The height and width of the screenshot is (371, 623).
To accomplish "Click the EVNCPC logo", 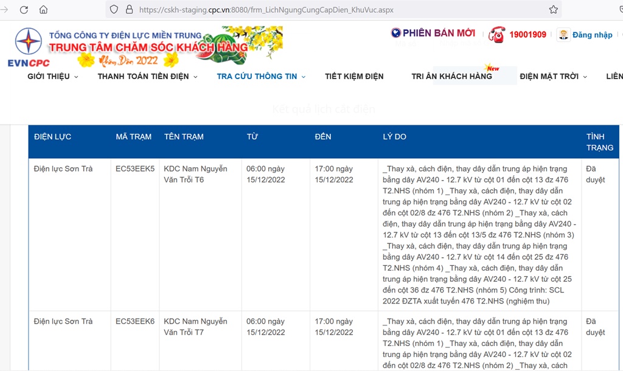I will [x=28, y=47].
